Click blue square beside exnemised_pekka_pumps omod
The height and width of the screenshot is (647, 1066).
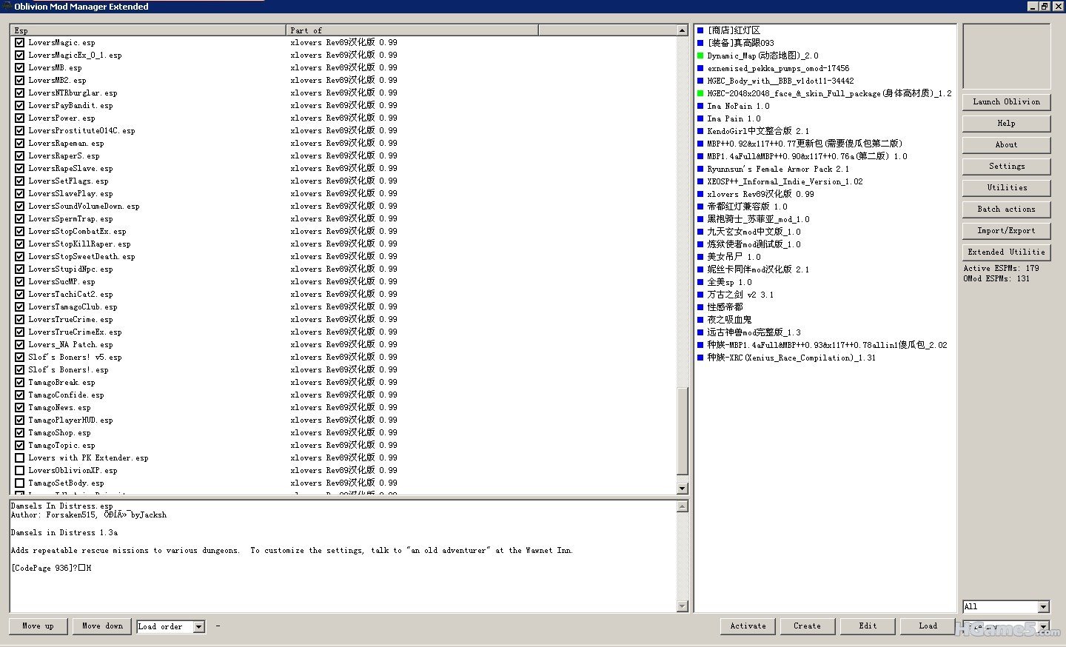(x=700, y=68)
